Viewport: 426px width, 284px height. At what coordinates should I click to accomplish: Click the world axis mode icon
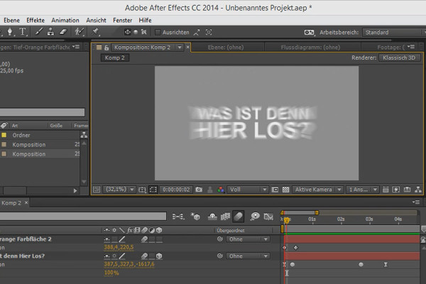(136, 32)
